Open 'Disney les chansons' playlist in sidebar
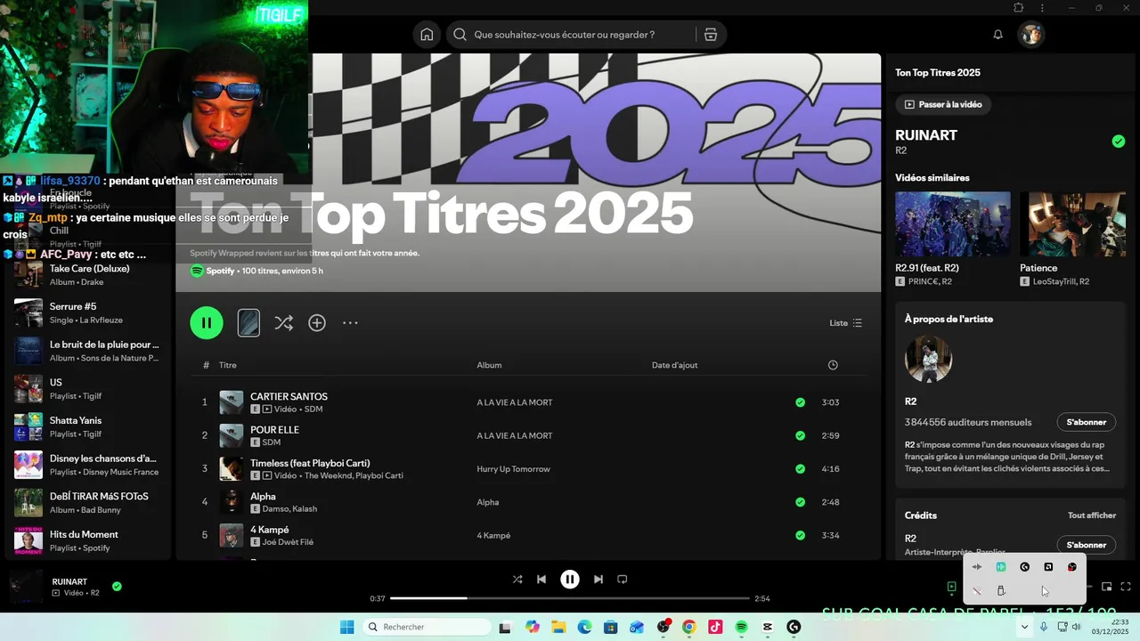Screen dimensions: 1140x641 tap(89, 465)
